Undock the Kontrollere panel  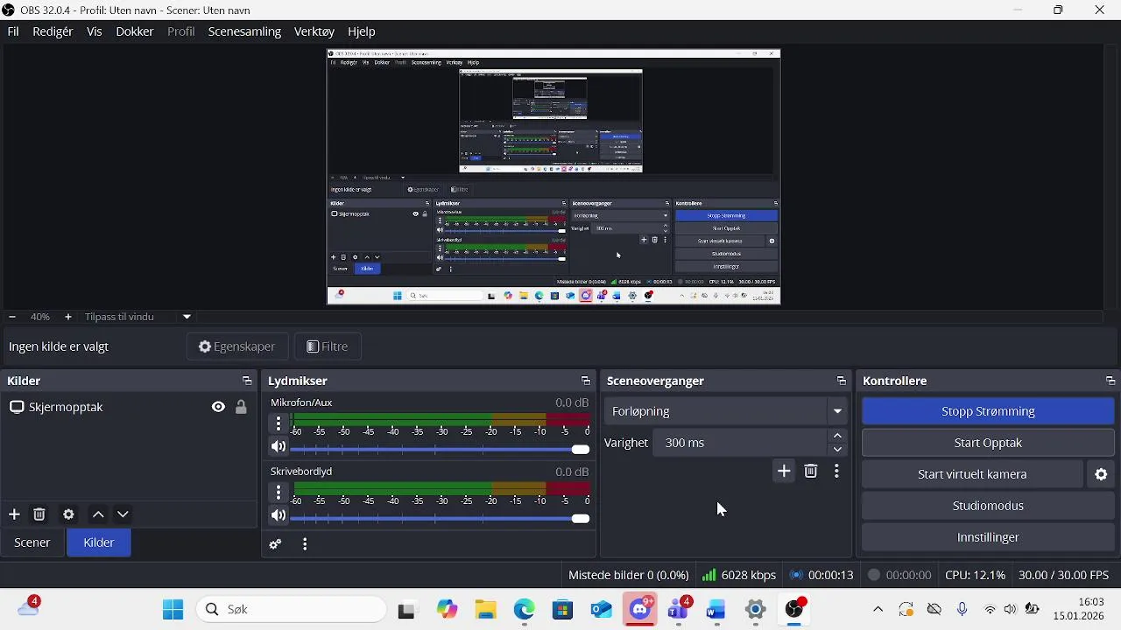pos(1110,381)
